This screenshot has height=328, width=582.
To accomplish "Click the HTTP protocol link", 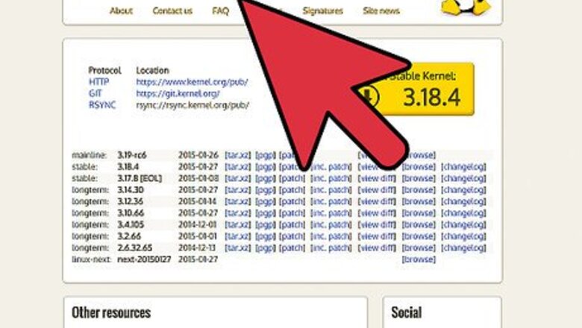I will click(x=98, y=81).
